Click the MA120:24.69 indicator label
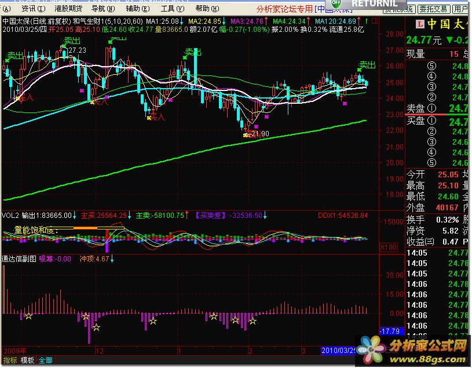The width and height of the screenshot is (472, 368). [x=335, y=21]
